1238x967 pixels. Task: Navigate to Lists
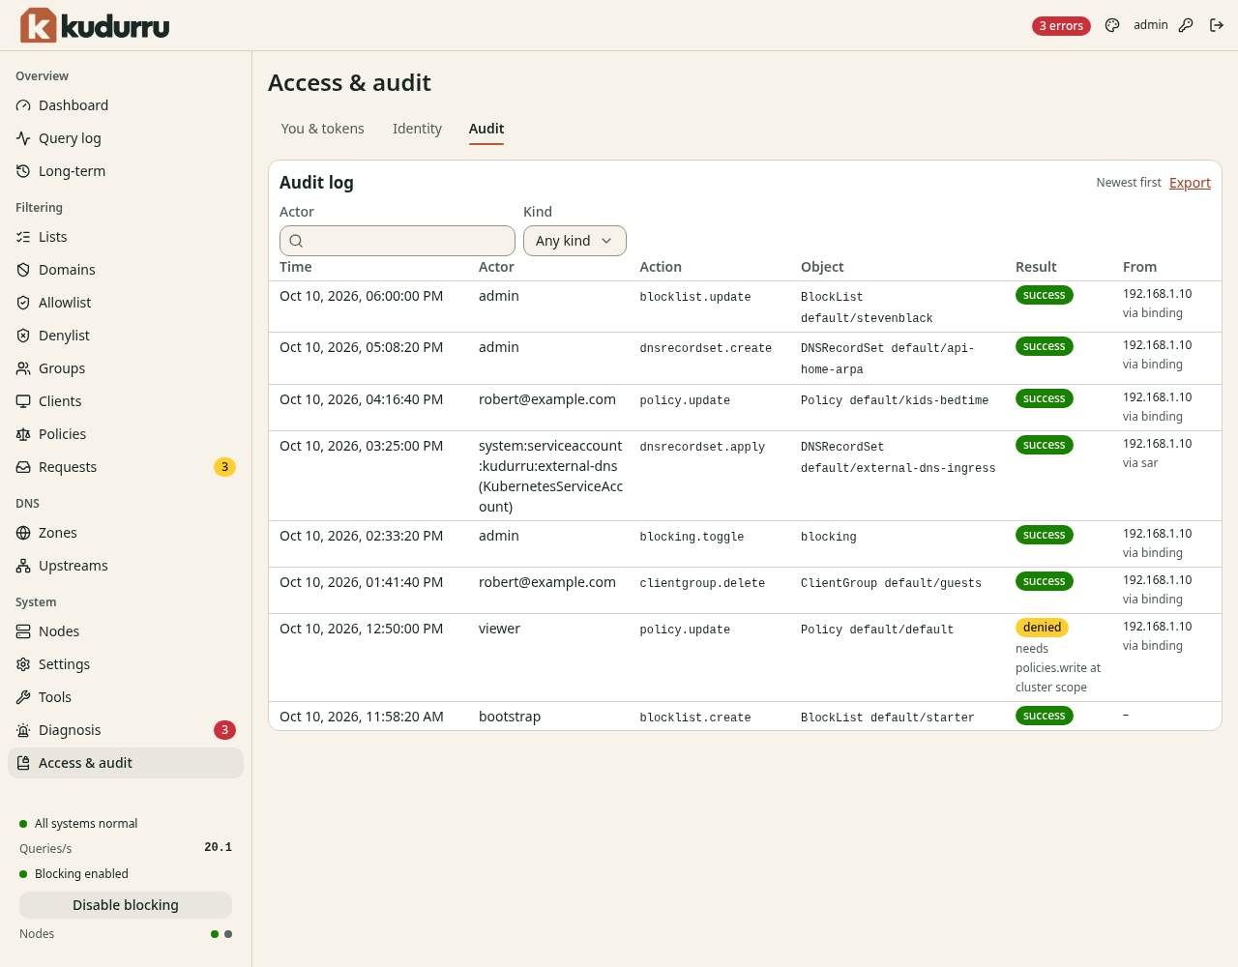[126, 237]
